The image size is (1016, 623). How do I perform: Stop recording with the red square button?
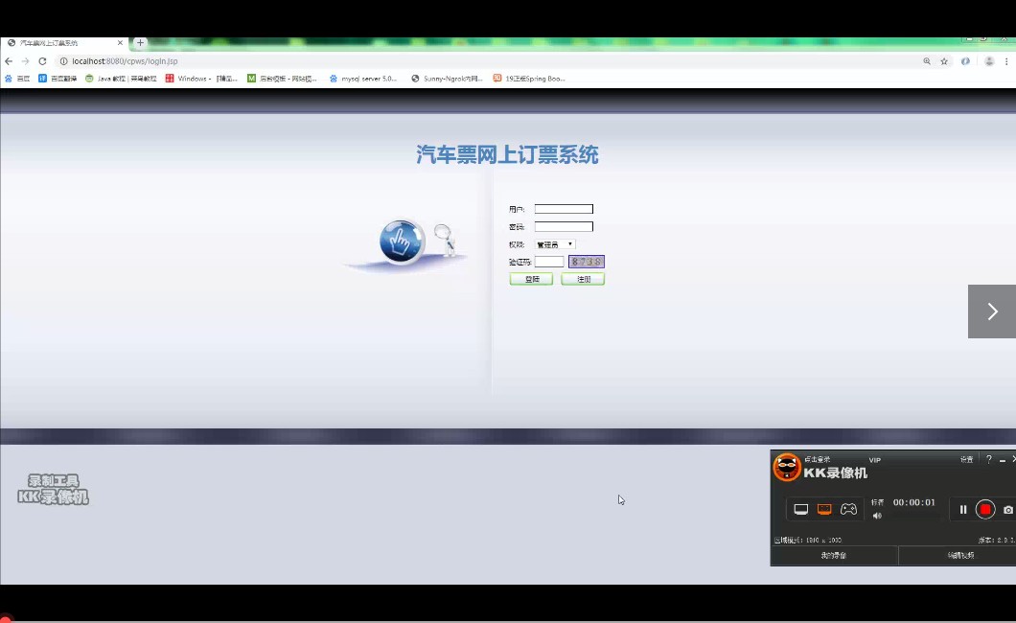click(985, 510)
